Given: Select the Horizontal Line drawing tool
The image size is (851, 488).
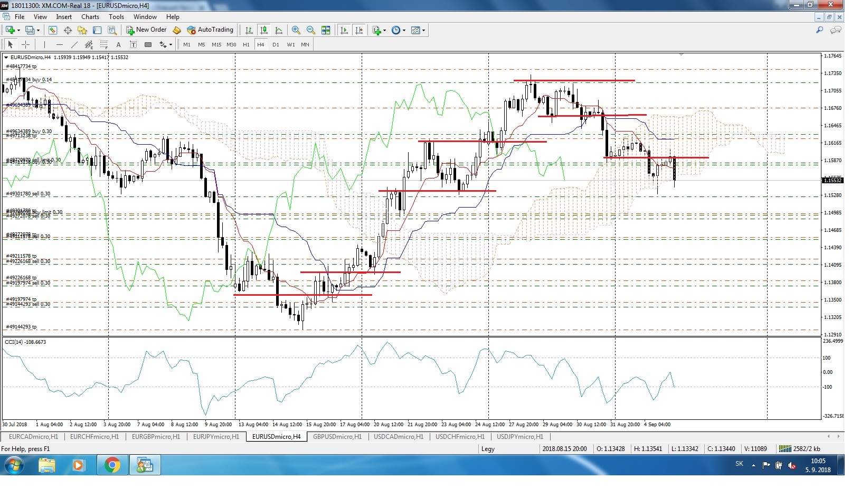Looking at the screenshot, I should [x=60, y=44].
